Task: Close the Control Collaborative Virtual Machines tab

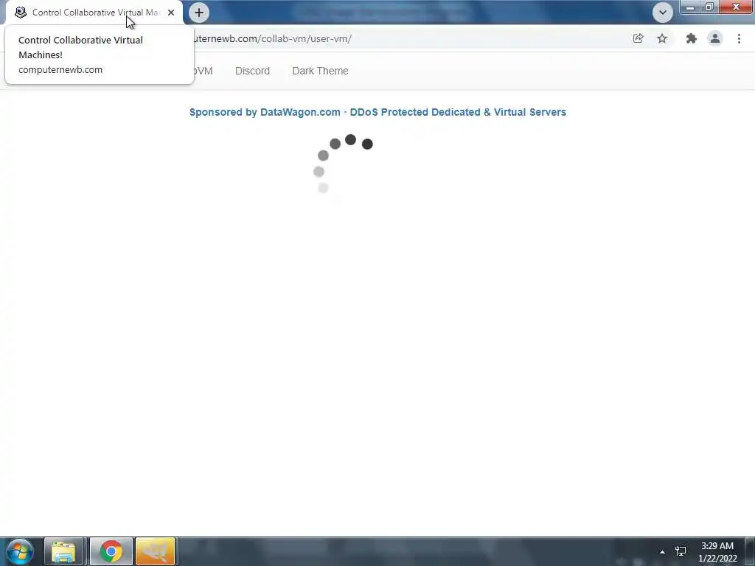Action: point(171,13)
